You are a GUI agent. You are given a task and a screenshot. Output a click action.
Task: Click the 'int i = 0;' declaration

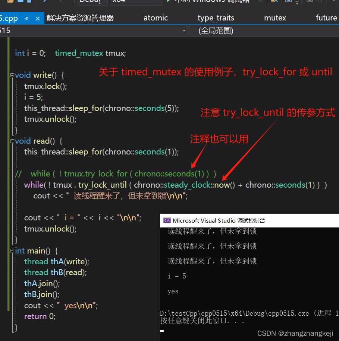point(30,53)
